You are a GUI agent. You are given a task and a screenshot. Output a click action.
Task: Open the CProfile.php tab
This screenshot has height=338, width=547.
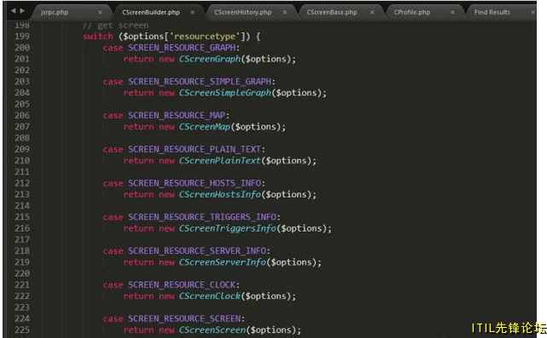412,13
